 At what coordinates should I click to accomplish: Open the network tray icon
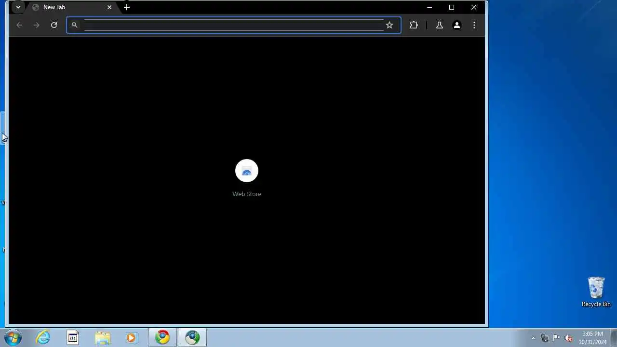point(545,338)
